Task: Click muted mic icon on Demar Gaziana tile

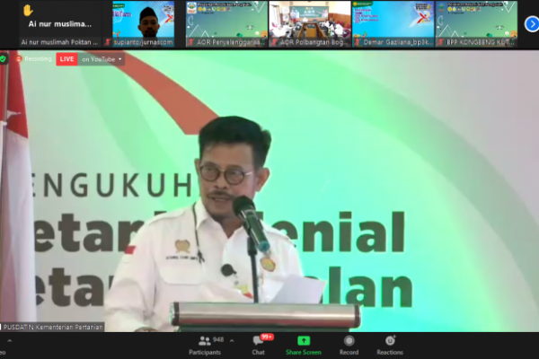Action: (358, 42)
